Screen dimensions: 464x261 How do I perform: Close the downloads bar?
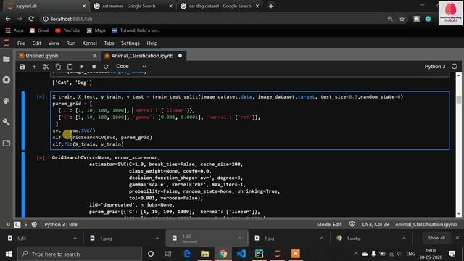tap(457, 238)
